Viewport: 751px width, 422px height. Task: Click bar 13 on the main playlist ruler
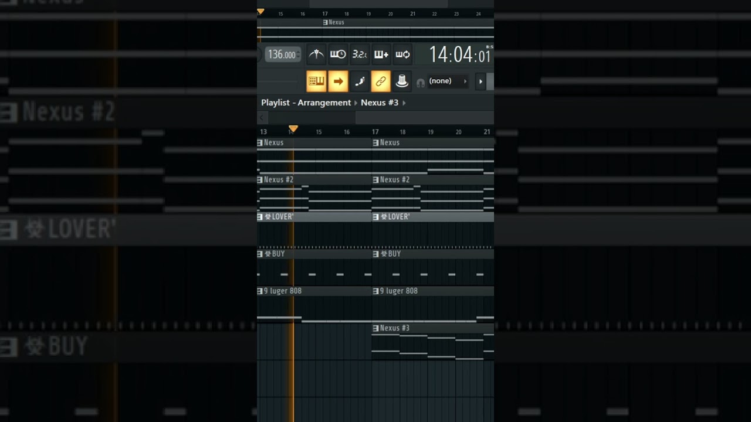click(263, 132)
